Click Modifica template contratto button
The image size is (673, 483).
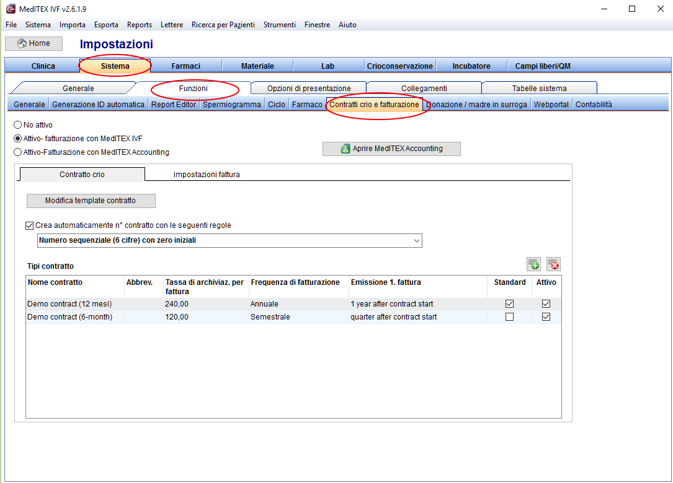(91, 201)
